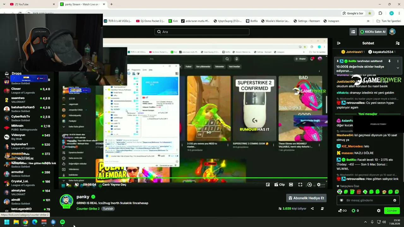Create a Clip of the stream
The height and width of the screenshot is (227, 404).
[x=280, y=185]
